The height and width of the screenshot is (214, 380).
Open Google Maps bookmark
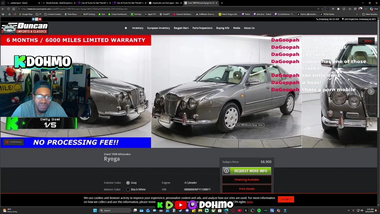(x=26, y=14)
